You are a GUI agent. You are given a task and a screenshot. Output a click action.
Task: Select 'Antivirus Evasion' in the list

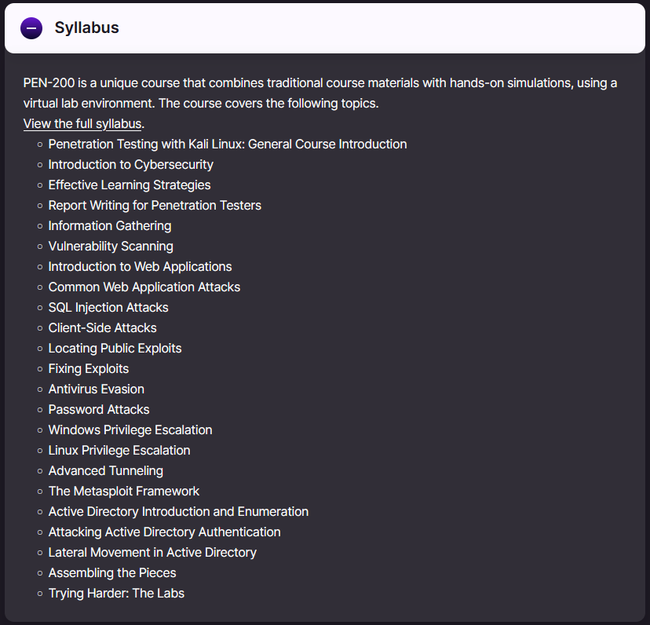[x=96, y=389]
